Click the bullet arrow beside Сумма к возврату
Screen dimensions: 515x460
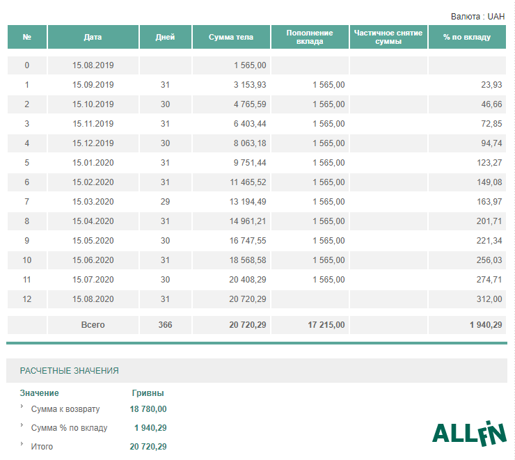tap(22, 406)
